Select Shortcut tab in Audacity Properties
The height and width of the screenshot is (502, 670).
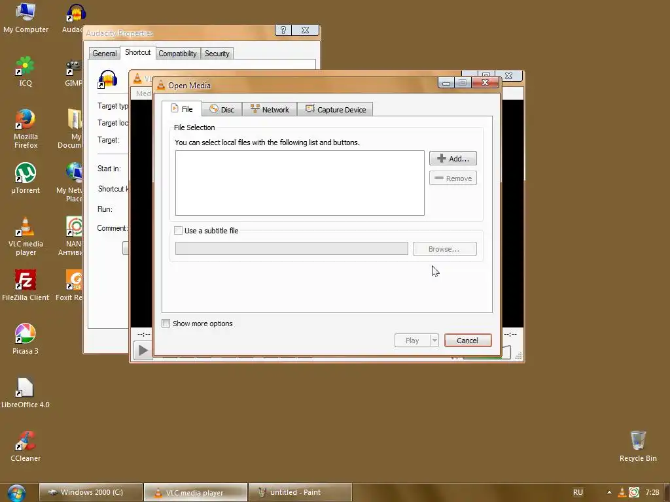(x=137, y=52)
